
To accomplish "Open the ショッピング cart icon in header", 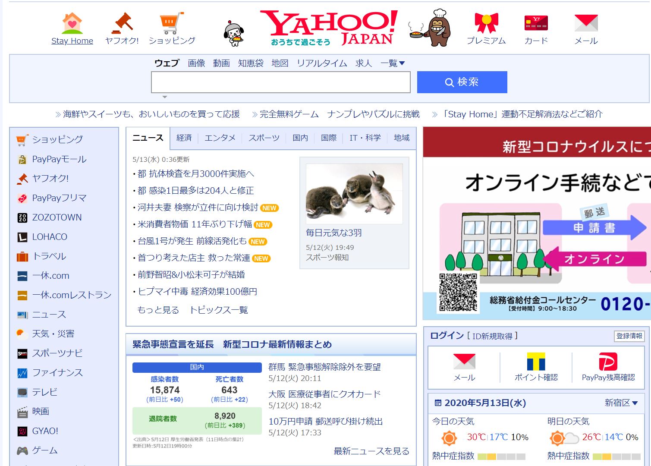I will [172, 23].
